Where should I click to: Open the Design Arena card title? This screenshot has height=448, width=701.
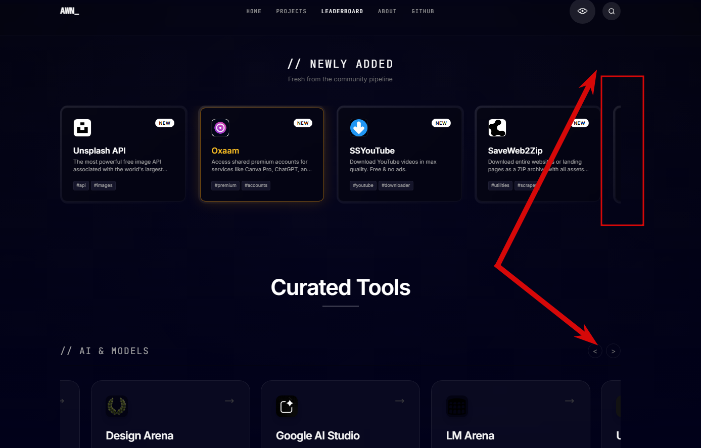(139, 435)
